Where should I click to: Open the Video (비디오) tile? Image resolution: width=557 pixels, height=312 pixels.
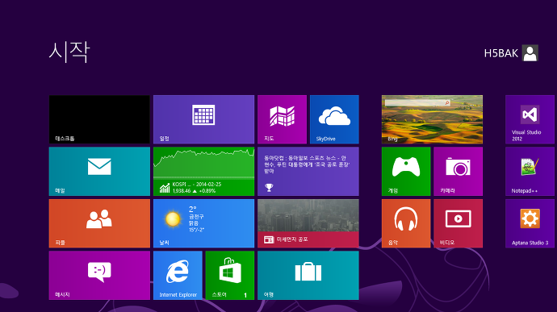point(459,223)
